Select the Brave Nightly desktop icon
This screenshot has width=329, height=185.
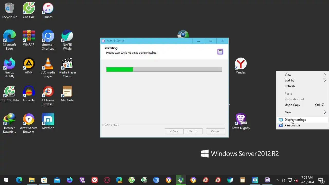coord(241,122)
